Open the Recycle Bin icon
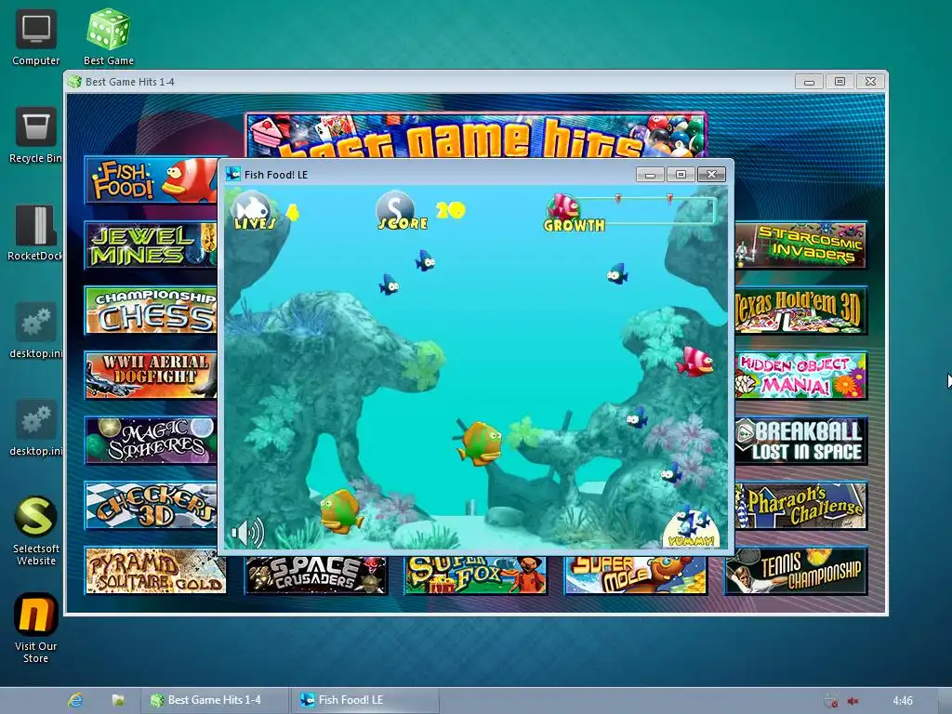 point(36,135)
